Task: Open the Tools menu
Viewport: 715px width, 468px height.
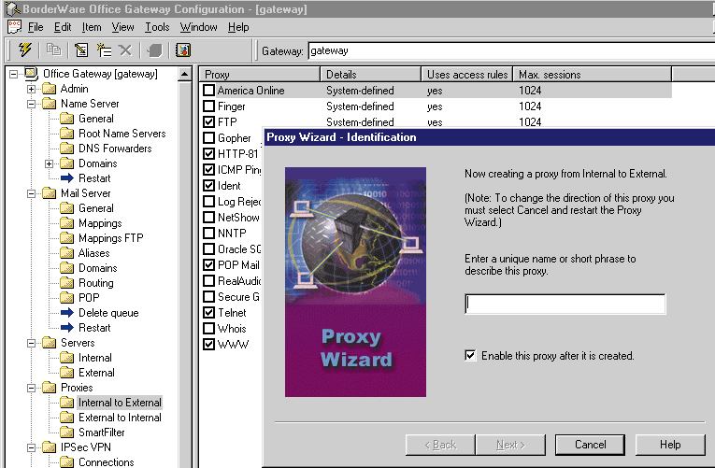Action: [157, 27]
